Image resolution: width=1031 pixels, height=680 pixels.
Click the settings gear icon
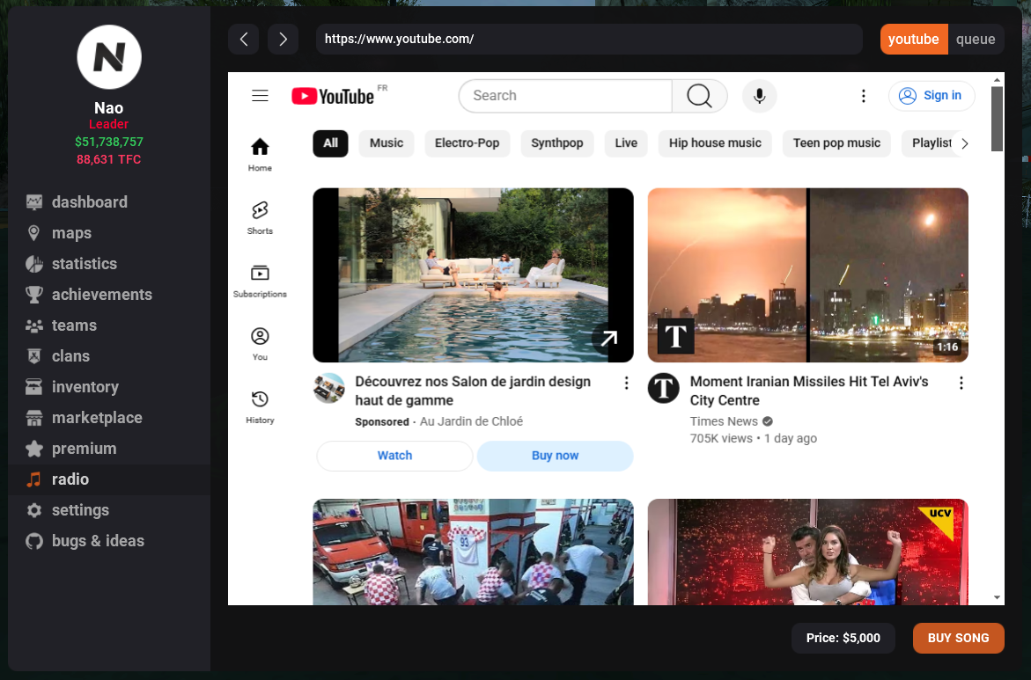point(34,510)
